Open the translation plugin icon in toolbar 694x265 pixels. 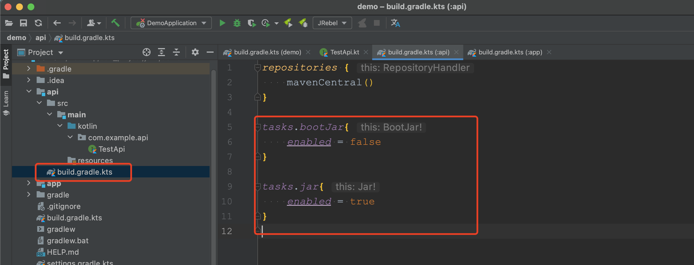395,23
